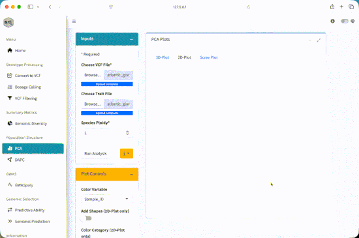This screenshot has height=238, width=359.
Task: Click the VCF filename field
Action: tap(118, 75)
